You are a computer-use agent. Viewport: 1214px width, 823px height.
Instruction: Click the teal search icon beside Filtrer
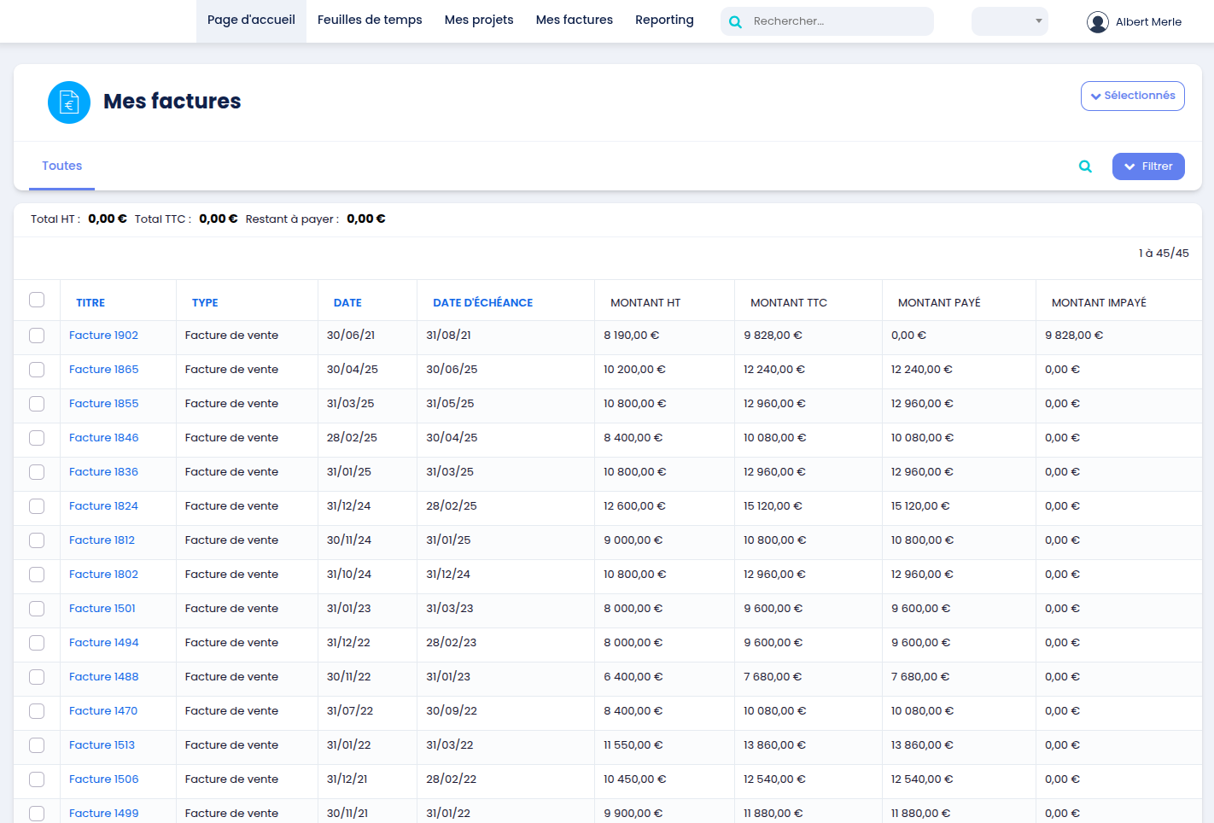pos(1085,166)
